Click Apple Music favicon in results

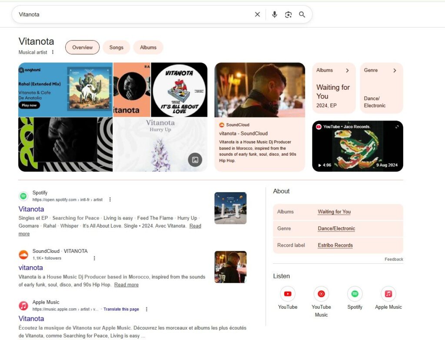(x=23, y=305)
